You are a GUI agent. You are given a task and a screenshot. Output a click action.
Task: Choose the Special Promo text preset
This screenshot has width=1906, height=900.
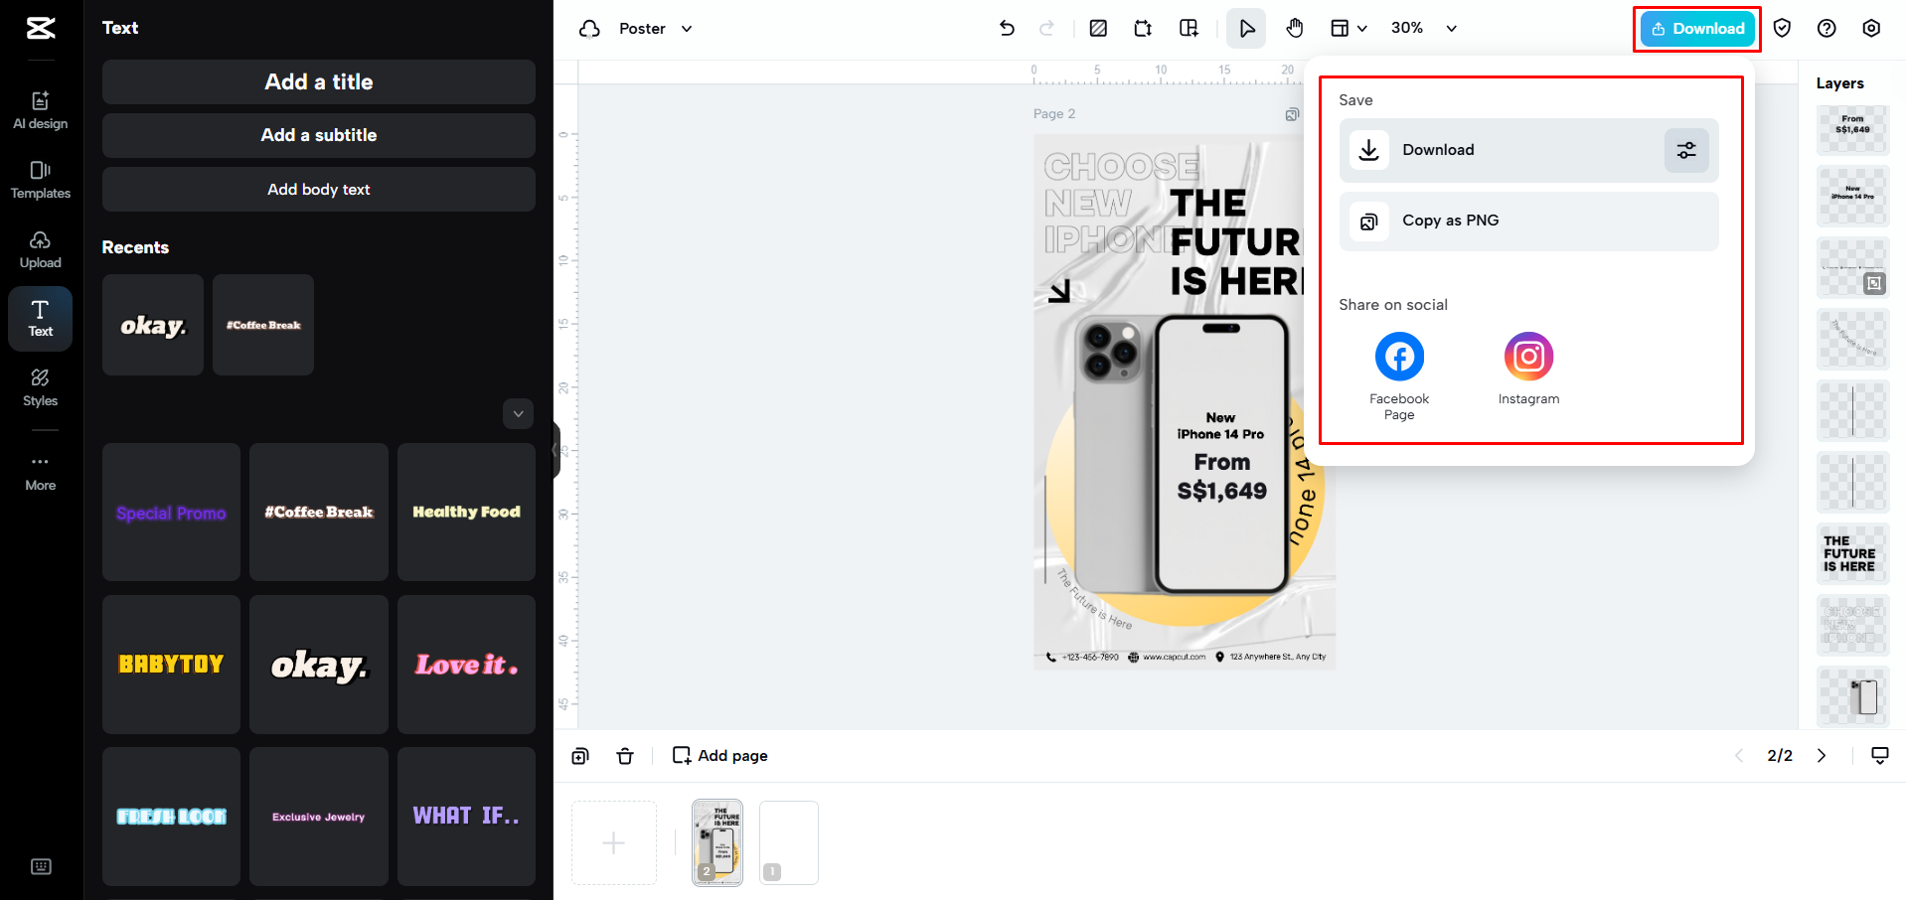[171, 513]
